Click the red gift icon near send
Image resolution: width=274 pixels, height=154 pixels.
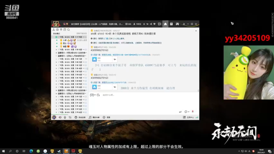tap(193, 112)
